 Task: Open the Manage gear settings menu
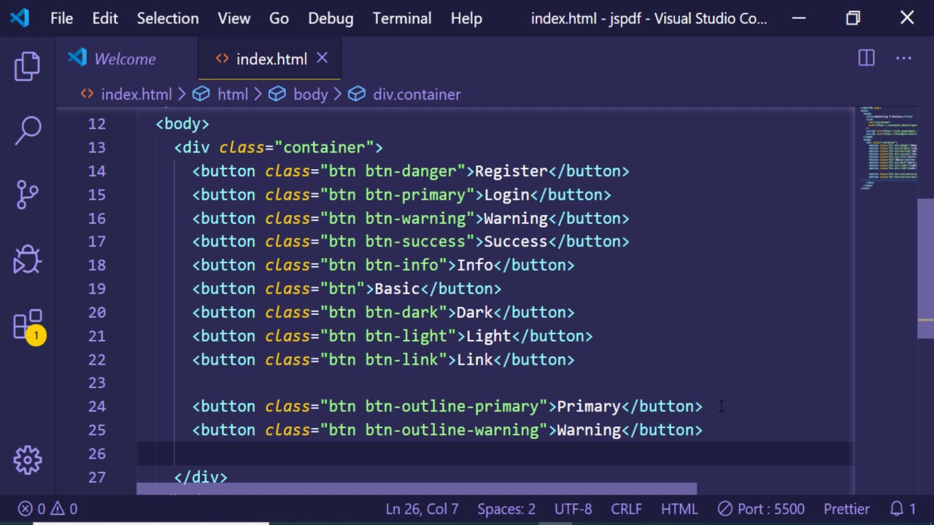click(28, 459)
